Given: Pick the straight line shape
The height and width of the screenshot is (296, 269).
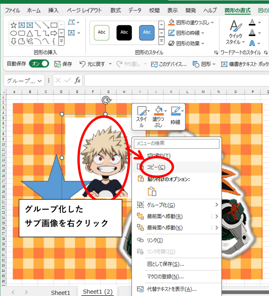Looking at the screenshot, I should click(38, 25).
